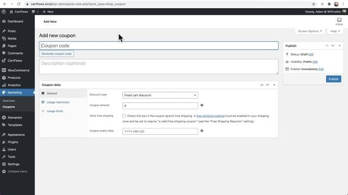Screen dimensions: 348x195
Task: Click the Users icon in sidebar
Action: click(x=4, y=149)
